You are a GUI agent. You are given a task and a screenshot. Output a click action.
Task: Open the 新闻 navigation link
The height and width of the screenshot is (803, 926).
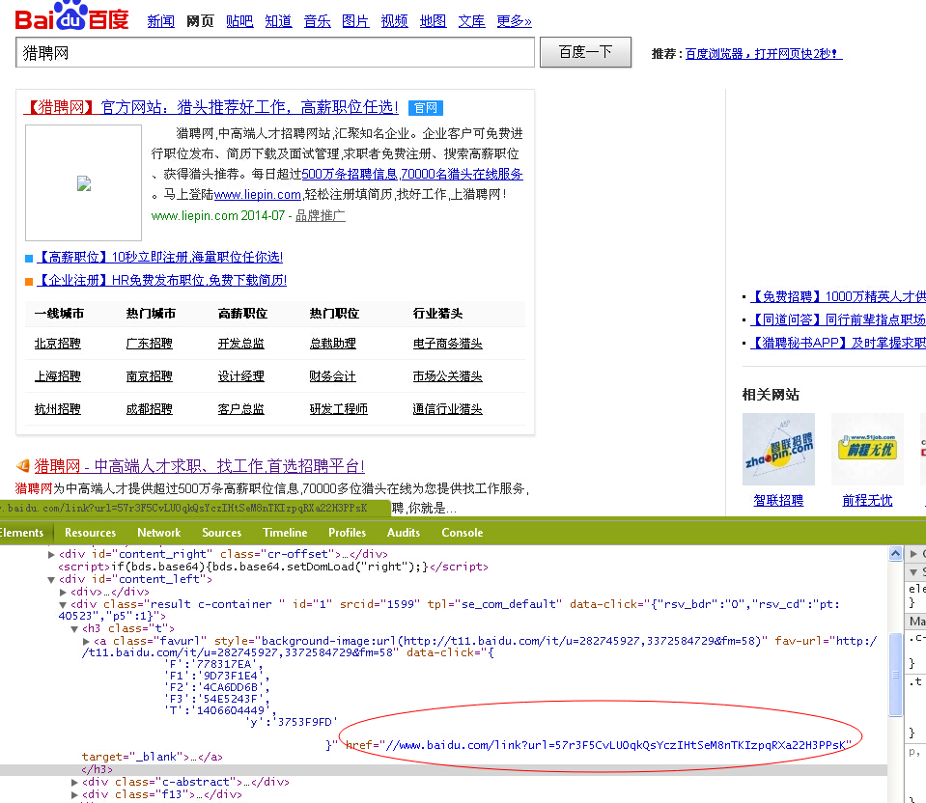[x=160, y=21]
